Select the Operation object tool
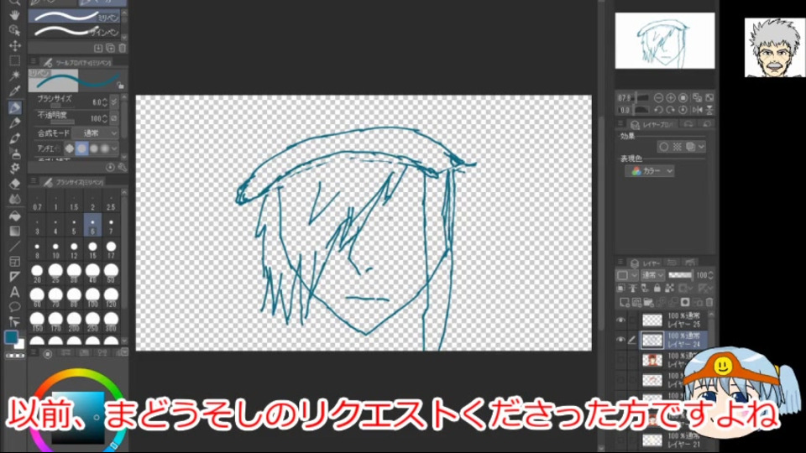This screenshot has height=453, width=806. pyautogui.click(x=14, y=30)
